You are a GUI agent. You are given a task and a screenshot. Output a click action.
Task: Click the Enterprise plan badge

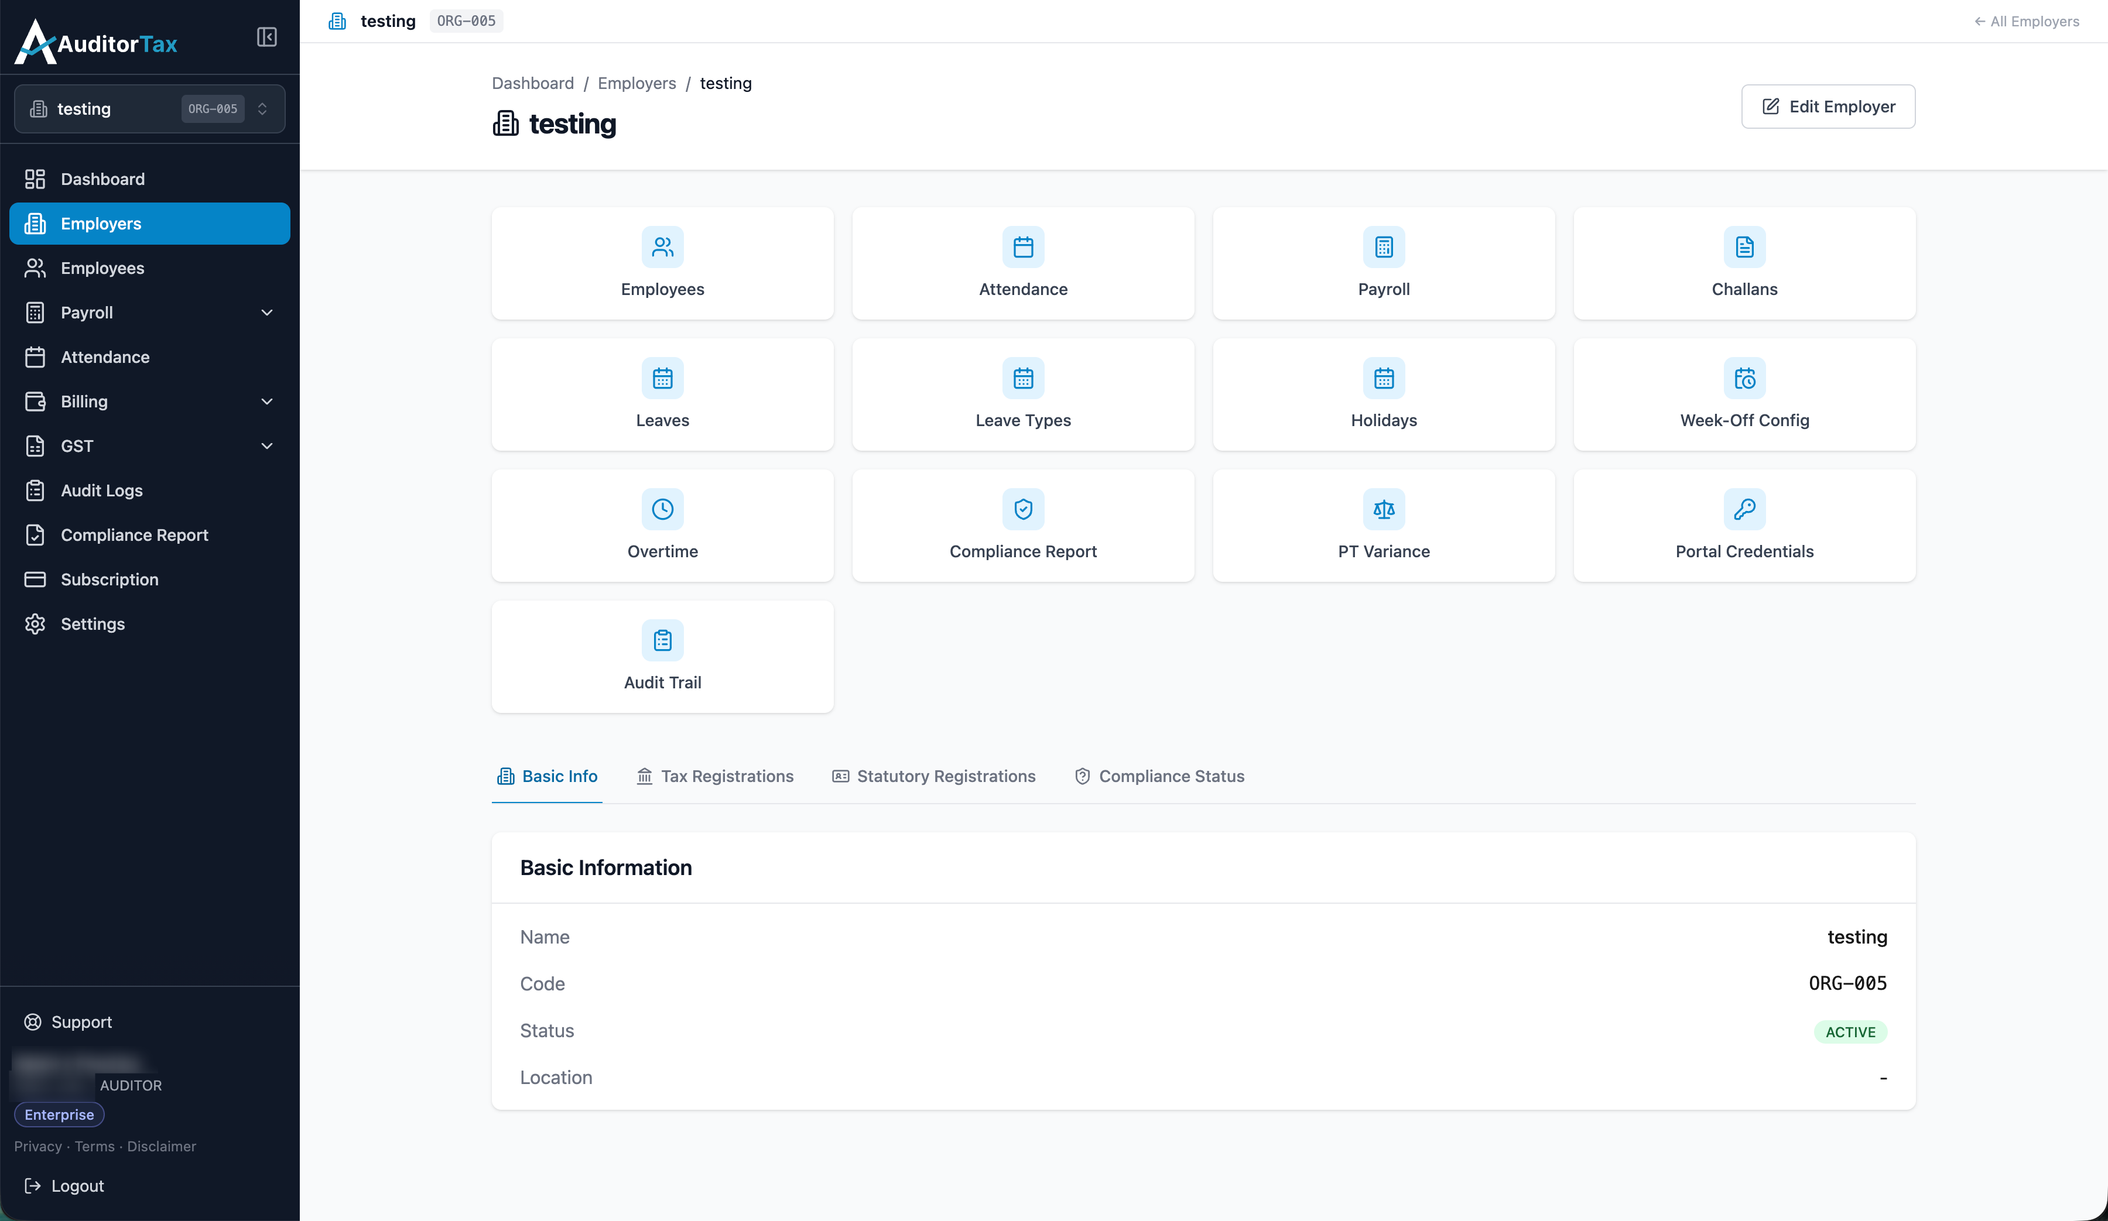(x=59, y=1115)
